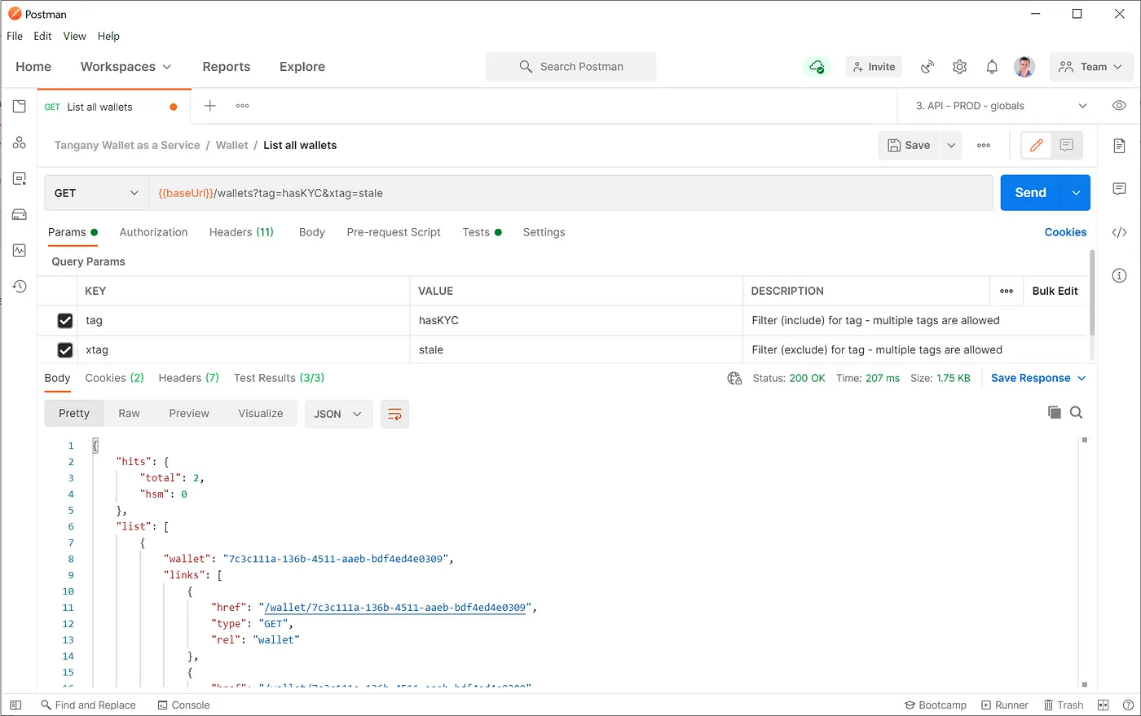Viewport: 1141px width, 716px height.
Task: Open the JSON format dropdown
Action: pyautogui.click(x=338, y=414)
